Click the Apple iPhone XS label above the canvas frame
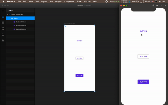168x105 pixels. [69, 24]
